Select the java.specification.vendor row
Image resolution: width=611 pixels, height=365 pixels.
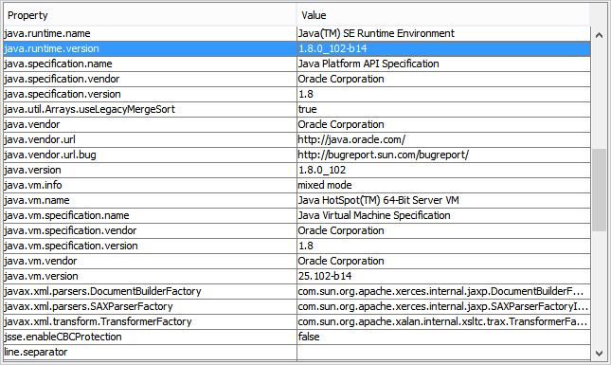[x=297, y=79]
